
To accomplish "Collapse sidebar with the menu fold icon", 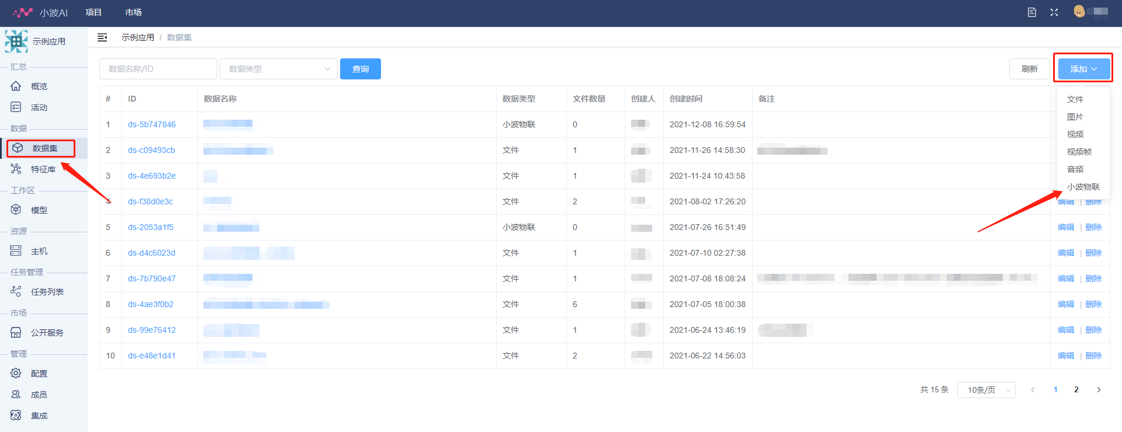I will pyautogui.click(x=102, y=37).
